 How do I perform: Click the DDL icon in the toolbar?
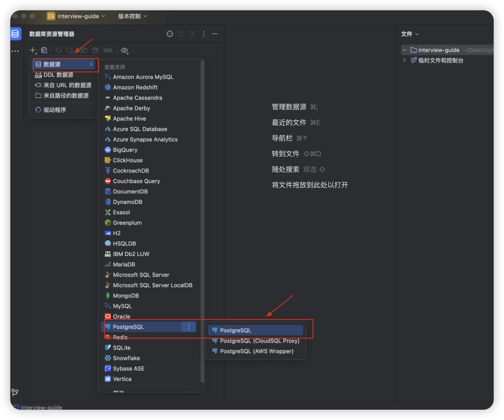pos(108,50)
